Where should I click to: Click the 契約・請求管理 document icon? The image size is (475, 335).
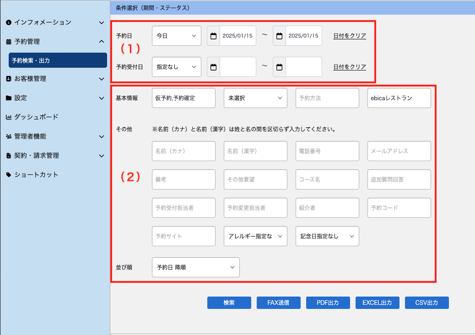click(9, 156)
